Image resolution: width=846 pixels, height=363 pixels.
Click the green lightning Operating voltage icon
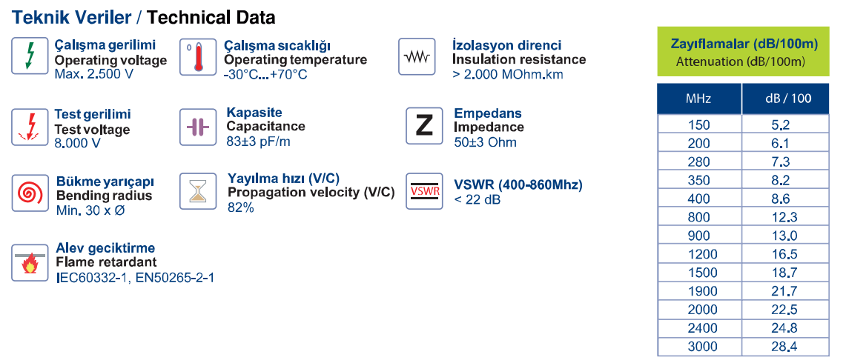pyautogui.click(x=30, y=56)
